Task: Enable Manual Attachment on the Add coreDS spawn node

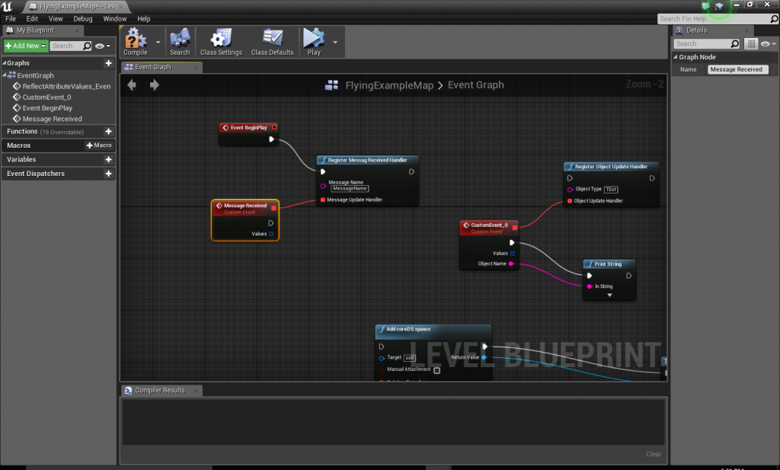Action: (437, 369)
